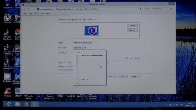Click the refresh button in address bar
The width and height of the screenshot is (196, 110).
coord(141,9)
